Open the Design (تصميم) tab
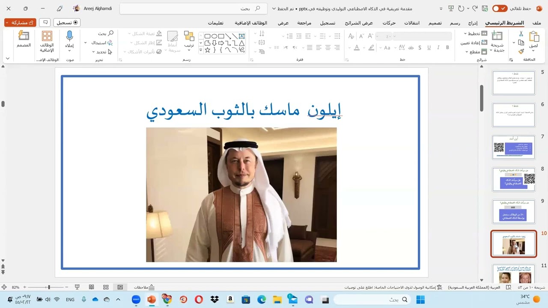Viewport: 548px width, 308px height. 435,23
